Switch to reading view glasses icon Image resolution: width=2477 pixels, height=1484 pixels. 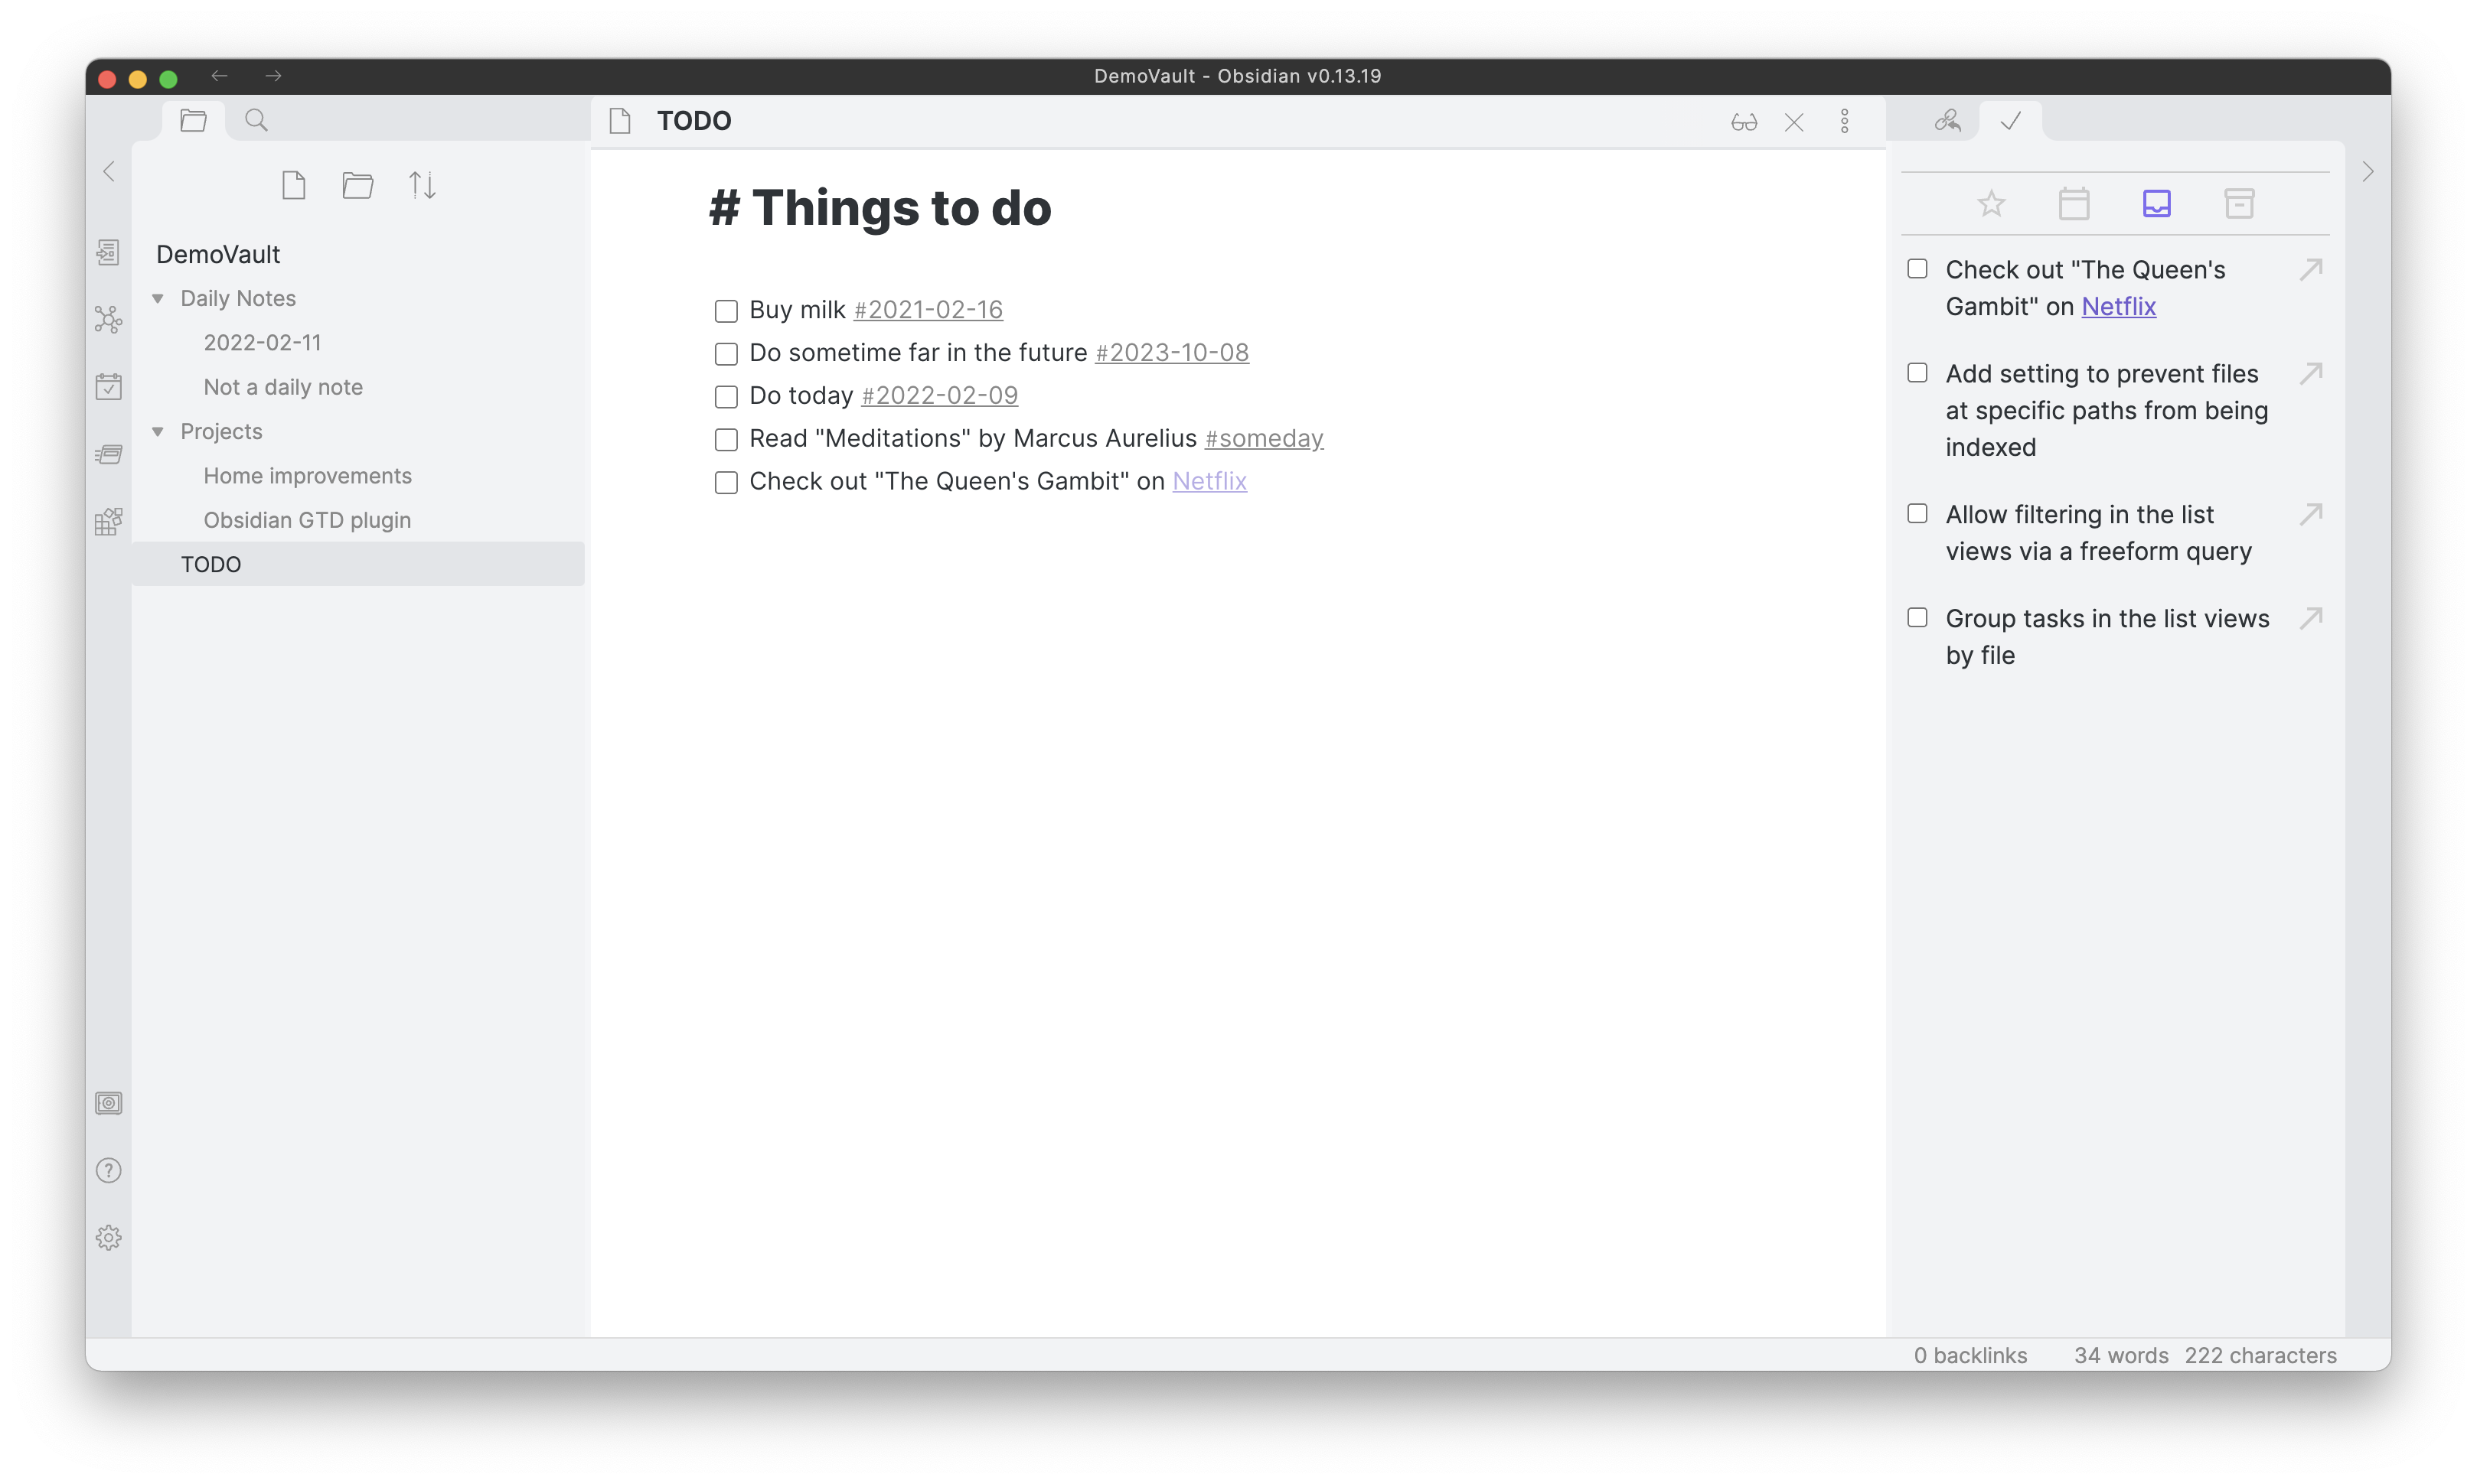[x=1744, y=122]
